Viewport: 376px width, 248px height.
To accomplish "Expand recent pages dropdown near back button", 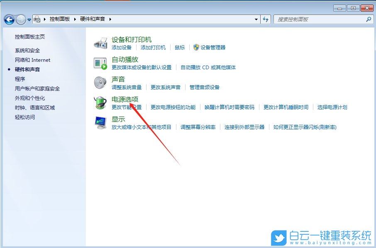I will 28,19.
